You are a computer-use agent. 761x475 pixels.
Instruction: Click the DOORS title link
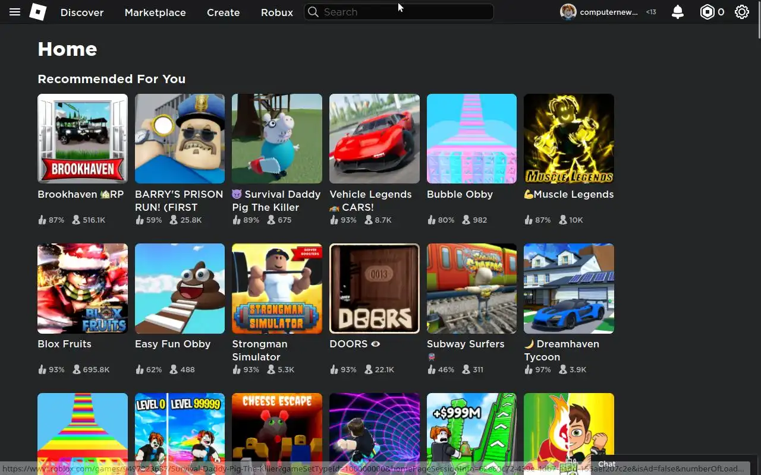(x=355, y=344)
